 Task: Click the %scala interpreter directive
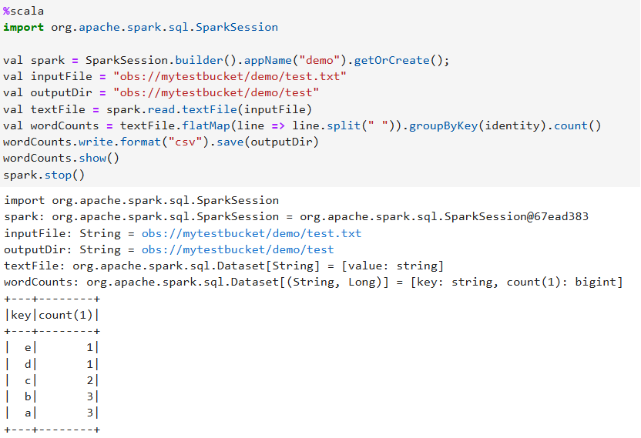pos(23,12)
